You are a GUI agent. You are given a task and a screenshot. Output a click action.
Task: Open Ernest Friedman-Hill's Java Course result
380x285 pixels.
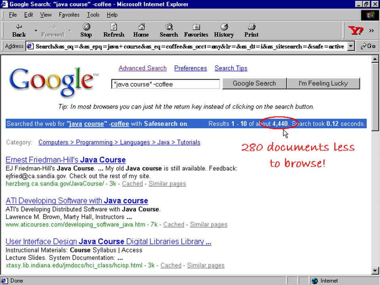click(x=65, y=160)
